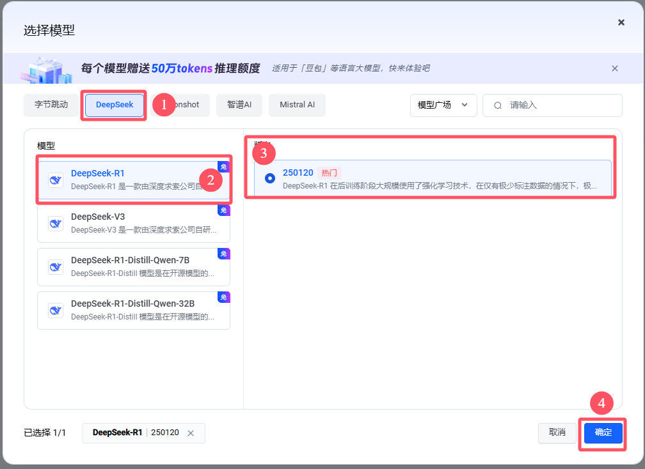Dismiss the 50万tokens promotion banner

coord(614,68)
